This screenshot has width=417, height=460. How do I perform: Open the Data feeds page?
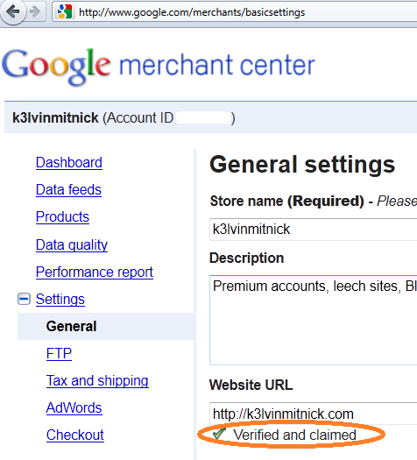(68, 189)
